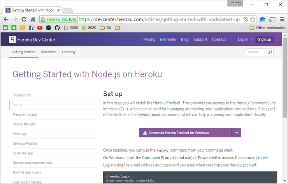This screenshot has height=184, width=288.
Task: Open the Elements link in header
Action: (168, 39)
